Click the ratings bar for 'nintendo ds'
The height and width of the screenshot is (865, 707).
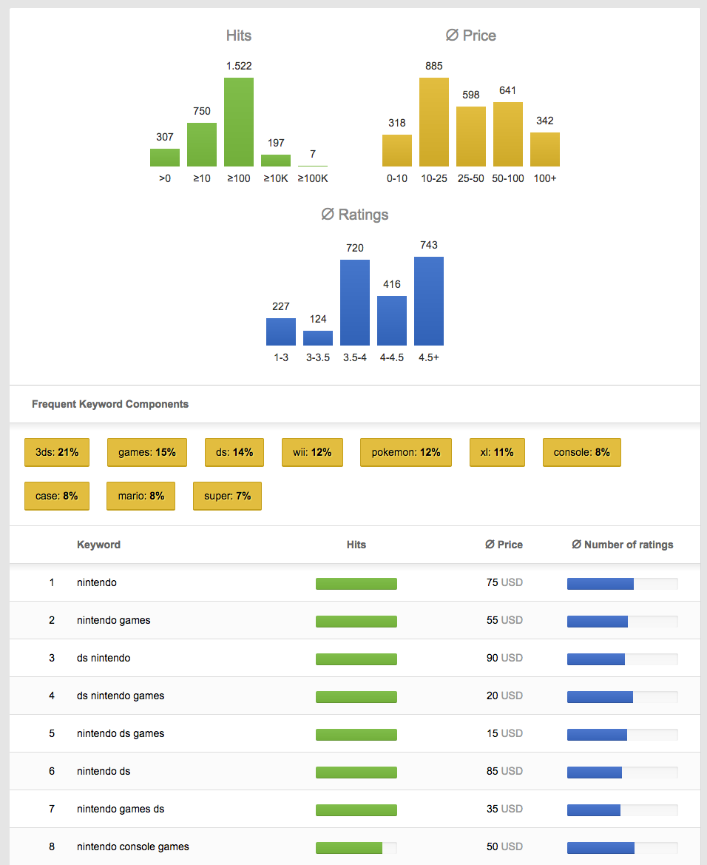tap(595, 772)
